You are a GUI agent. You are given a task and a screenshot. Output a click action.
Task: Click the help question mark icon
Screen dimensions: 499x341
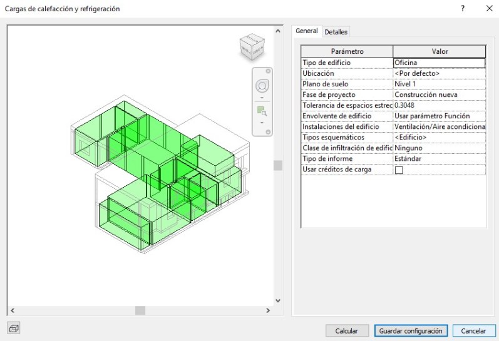463,9
